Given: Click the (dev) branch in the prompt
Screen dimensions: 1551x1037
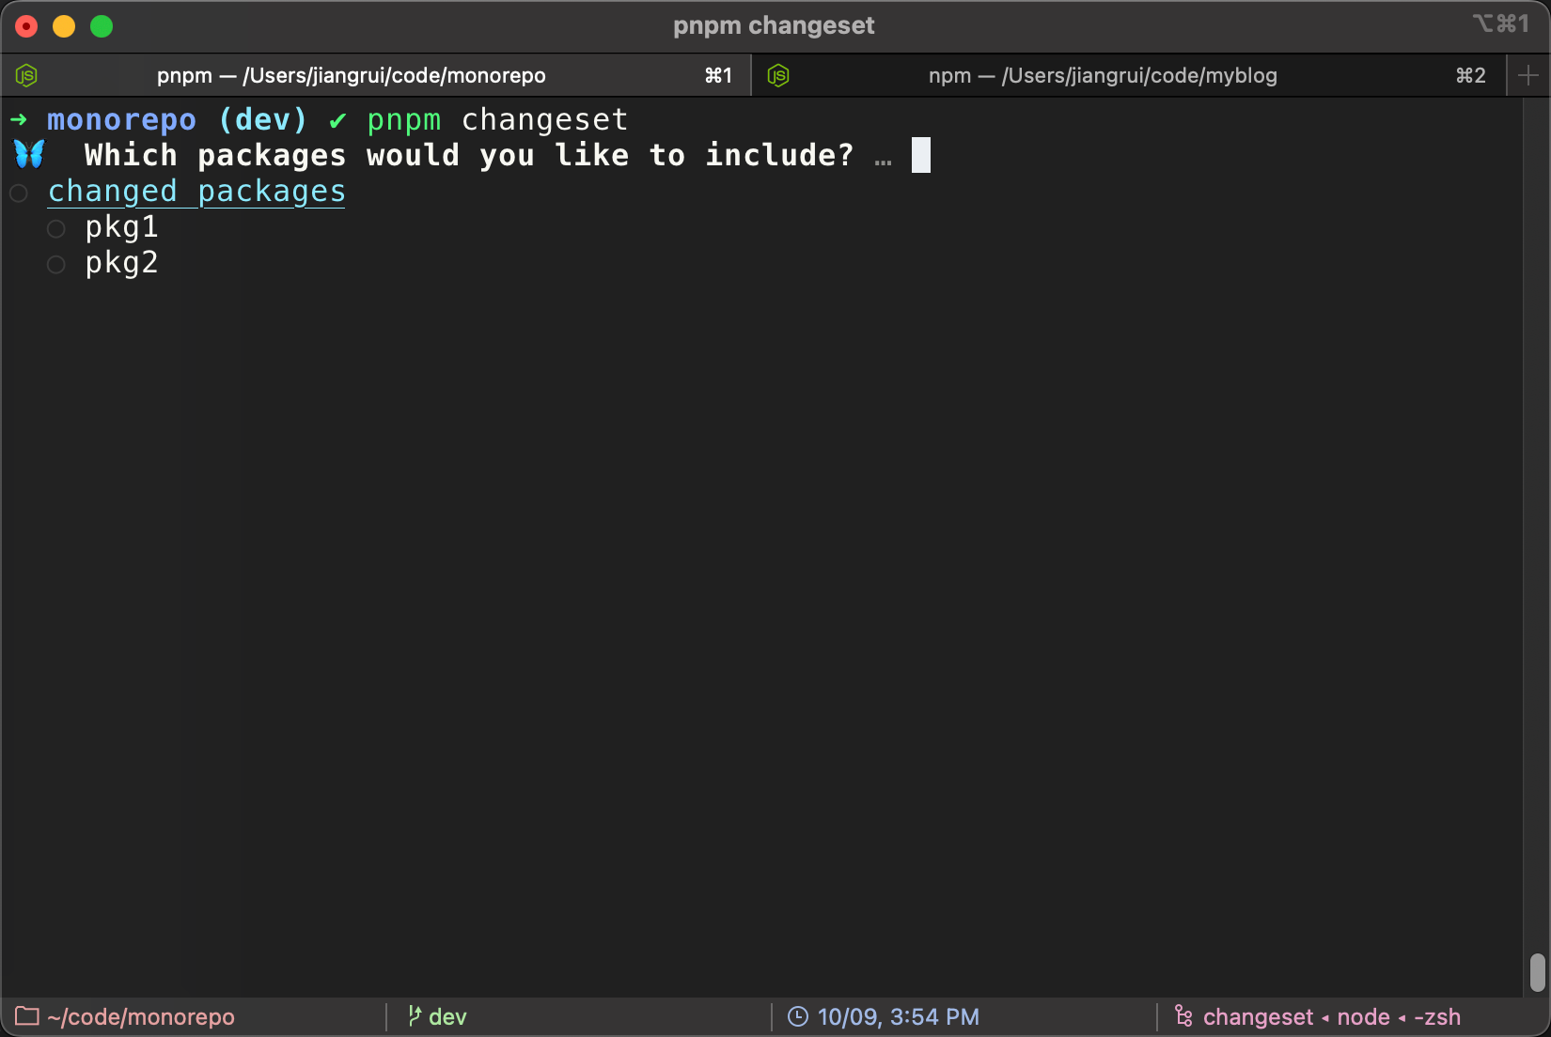Looking at the screenshot, I should click(x=262, y=120).
